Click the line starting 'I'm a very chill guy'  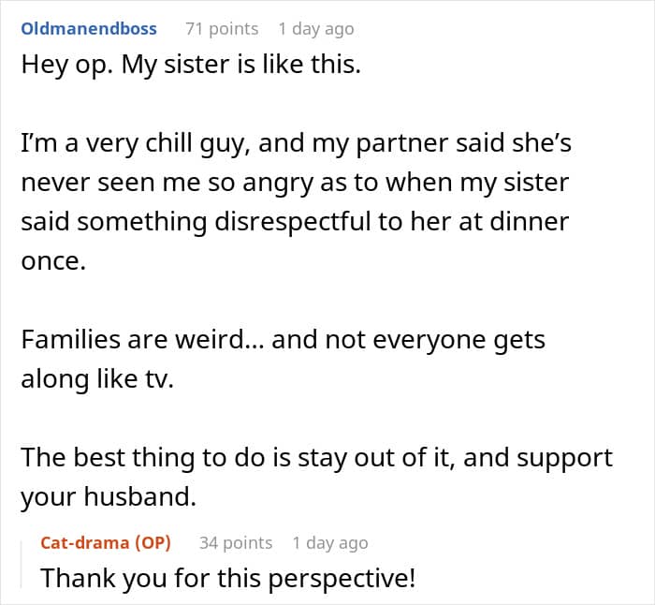297,143
